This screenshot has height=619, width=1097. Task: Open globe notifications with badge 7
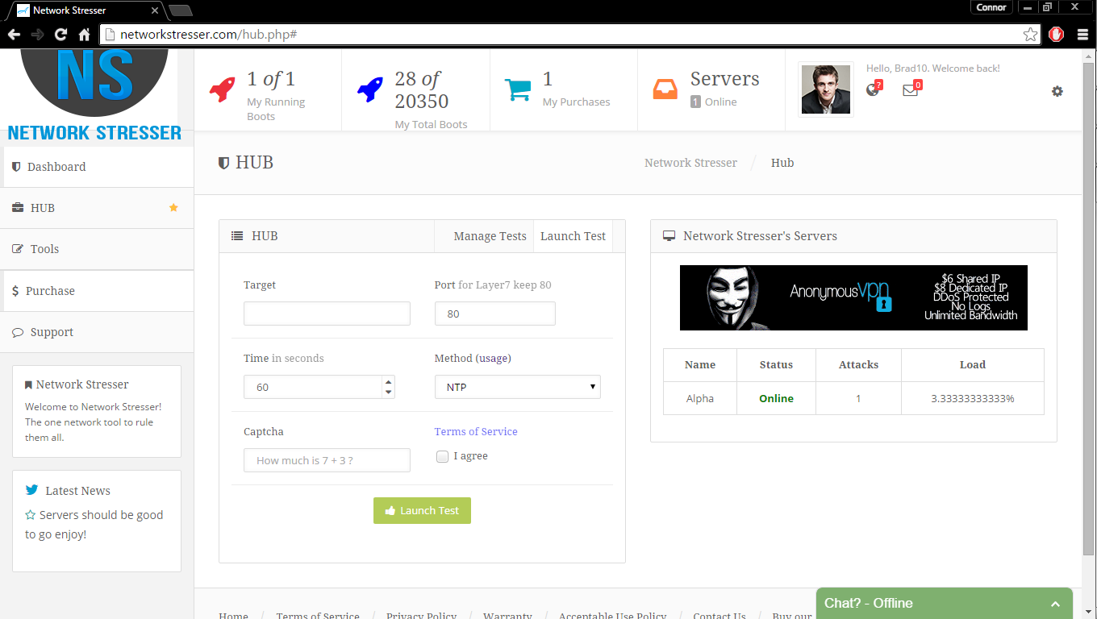pyautogui.click(x=874, y=89)
